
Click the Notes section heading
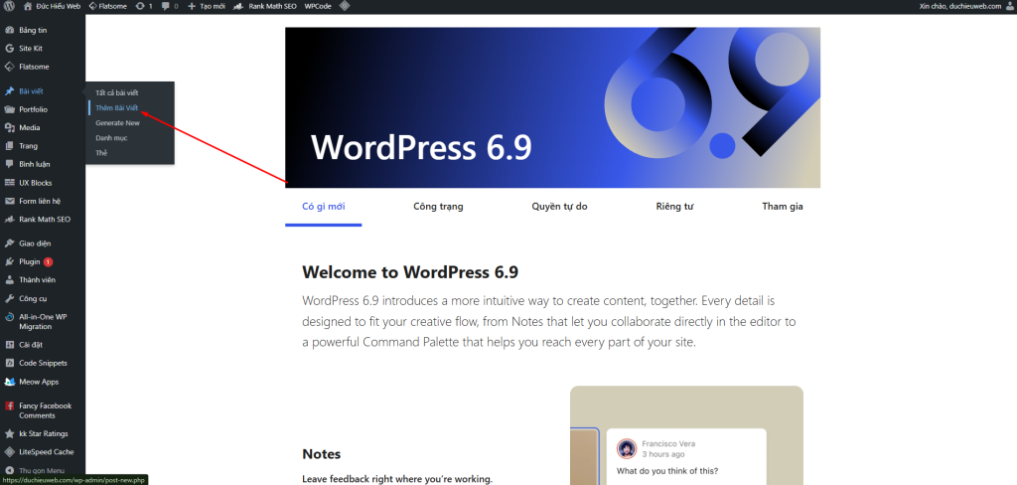(322, 453)
